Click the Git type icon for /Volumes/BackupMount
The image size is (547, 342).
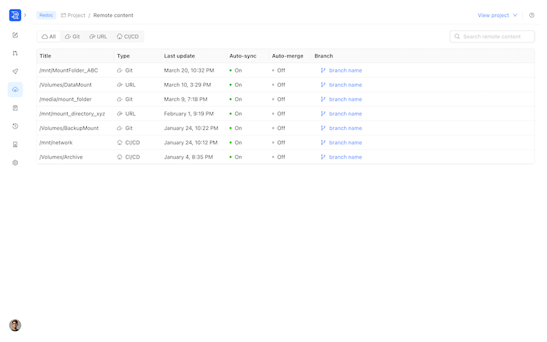(x=120, y=129)
